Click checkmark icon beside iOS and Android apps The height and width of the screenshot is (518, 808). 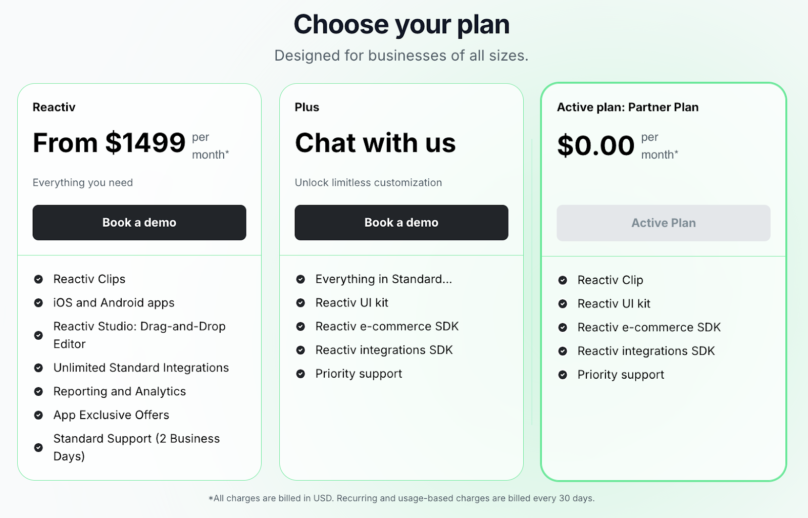pos(38,303)
